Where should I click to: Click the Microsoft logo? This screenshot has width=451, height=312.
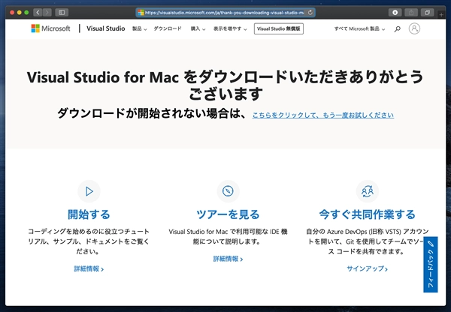pyautogui.click(x=50, y=28)
